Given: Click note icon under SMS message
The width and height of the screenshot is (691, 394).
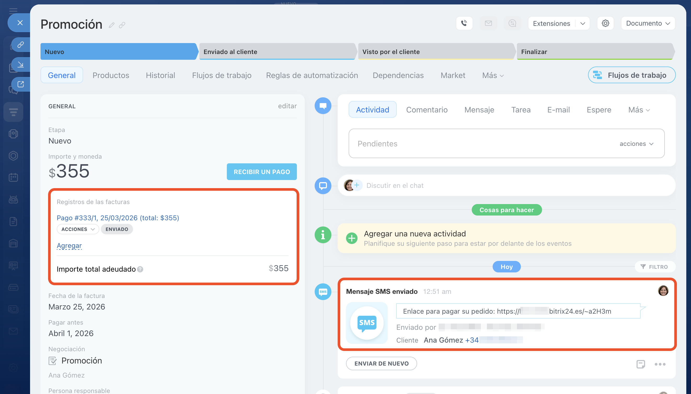Looking at the screenshot, I should tap(641, 364).
